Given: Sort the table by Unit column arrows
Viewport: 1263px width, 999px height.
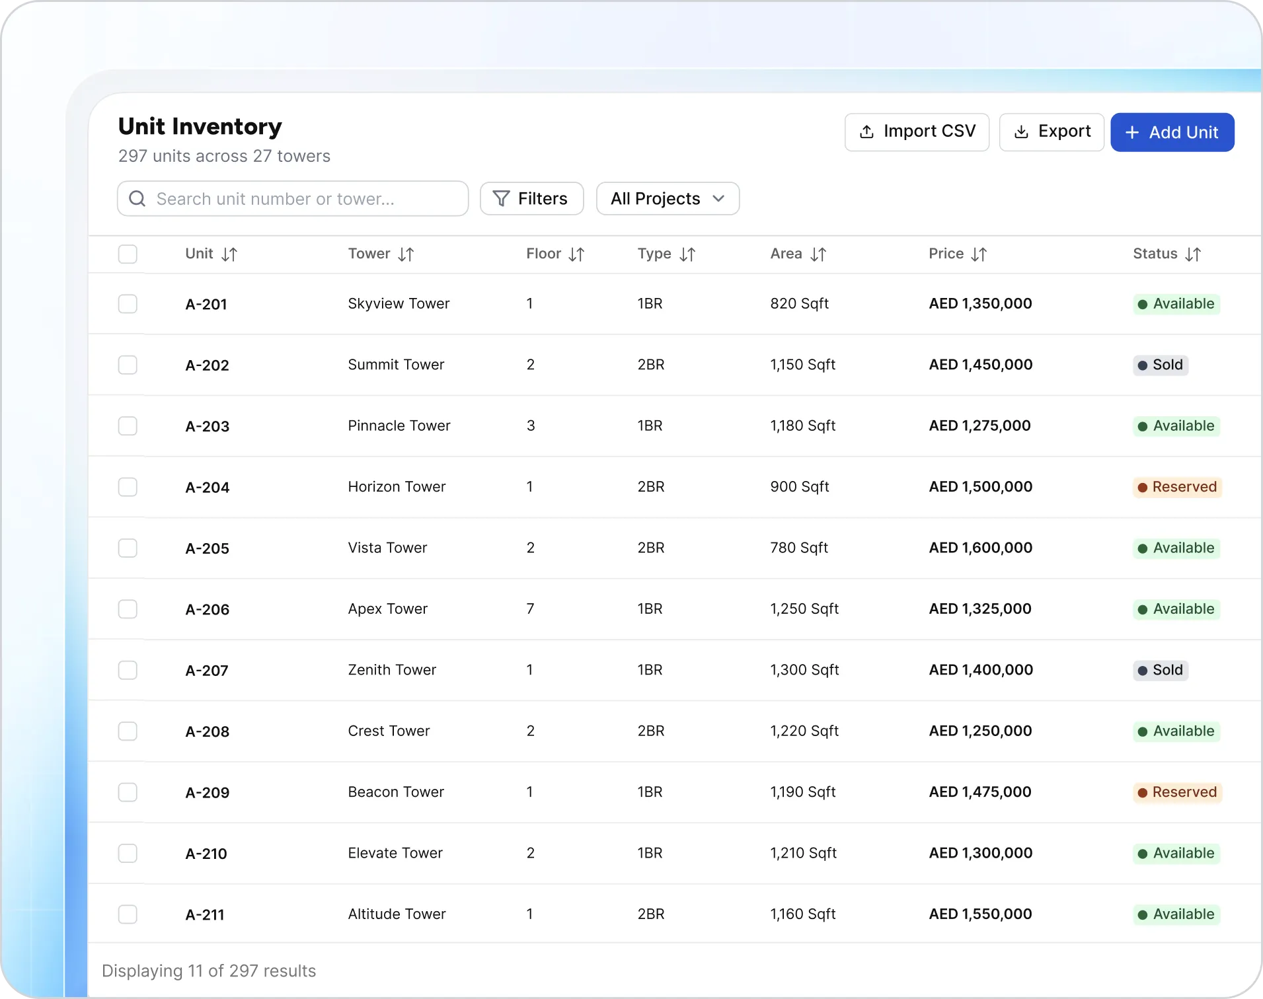Looking at the screenshot, I should pyautogui.click(x=229, y=254).
